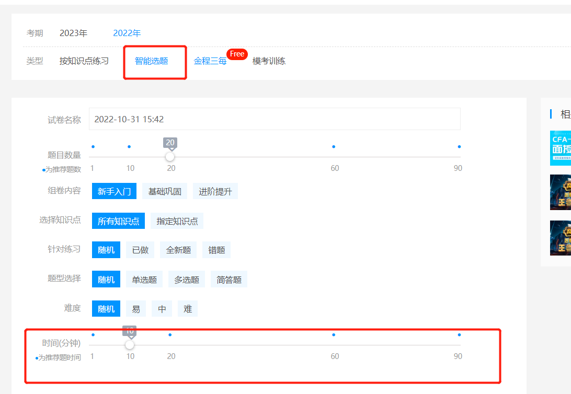571x394 pixels.
Task: Choose 进阶提升 paper content
Action: click(215, 191)
